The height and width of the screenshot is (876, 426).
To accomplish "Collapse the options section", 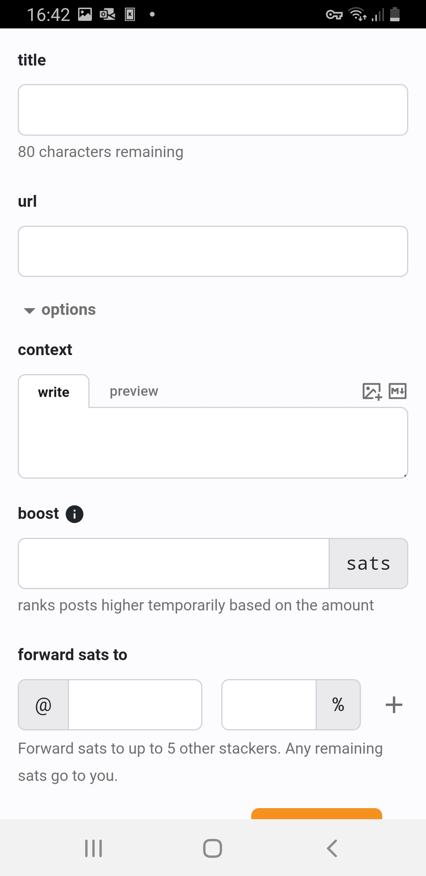I will click(x=60, y=310).
